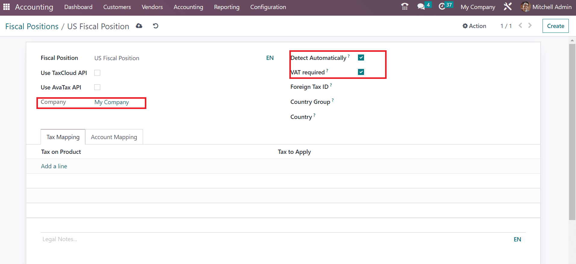576x264 pixels.
Task: Click the developer tools wrench icon
Action: (508, 7)
